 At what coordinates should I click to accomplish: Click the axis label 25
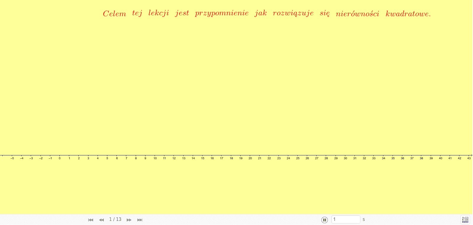tap(298, 158)
